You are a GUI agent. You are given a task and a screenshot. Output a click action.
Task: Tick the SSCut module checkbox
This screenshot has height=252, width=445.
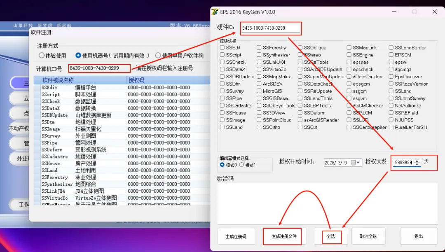point(300,127)
